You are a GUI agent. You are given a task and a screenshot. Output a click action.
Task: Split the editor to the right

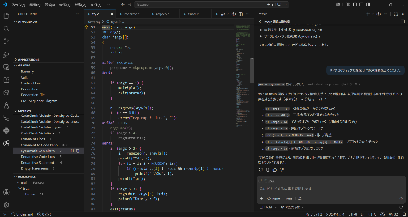pos(240,14)
